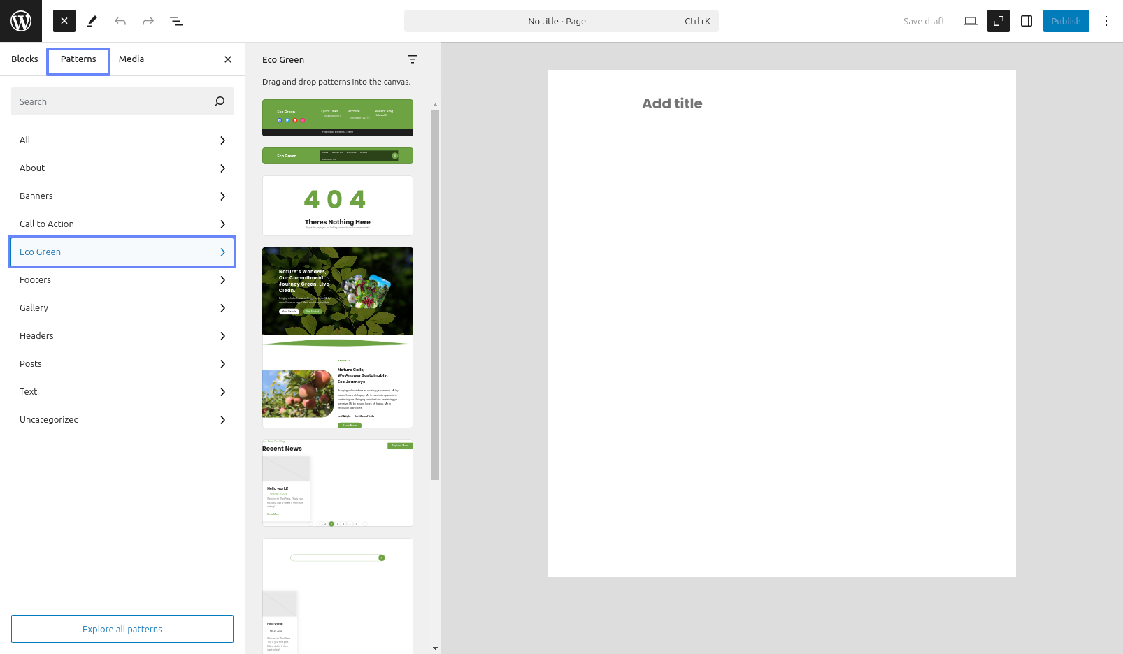
Task: Open Document Overview list icon
Action: [x=176, y=21]
